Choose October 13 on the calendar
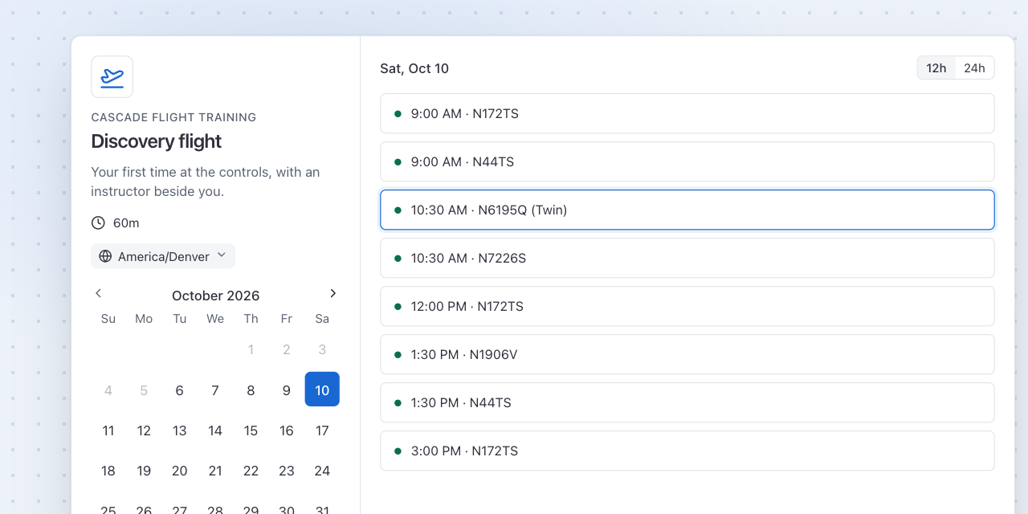Image resolution: width=1028 pixels, height=514 pixels. 179,430
